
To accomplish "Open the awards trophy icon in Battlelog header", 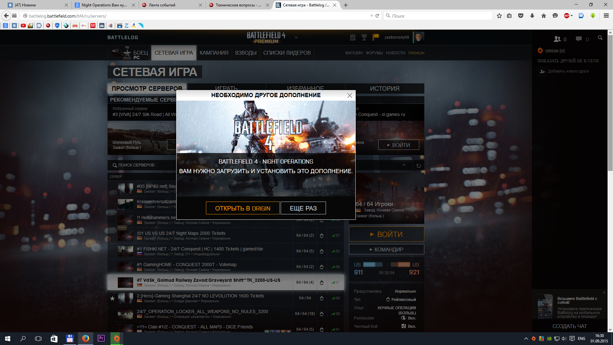I will [x=364, y=37].
